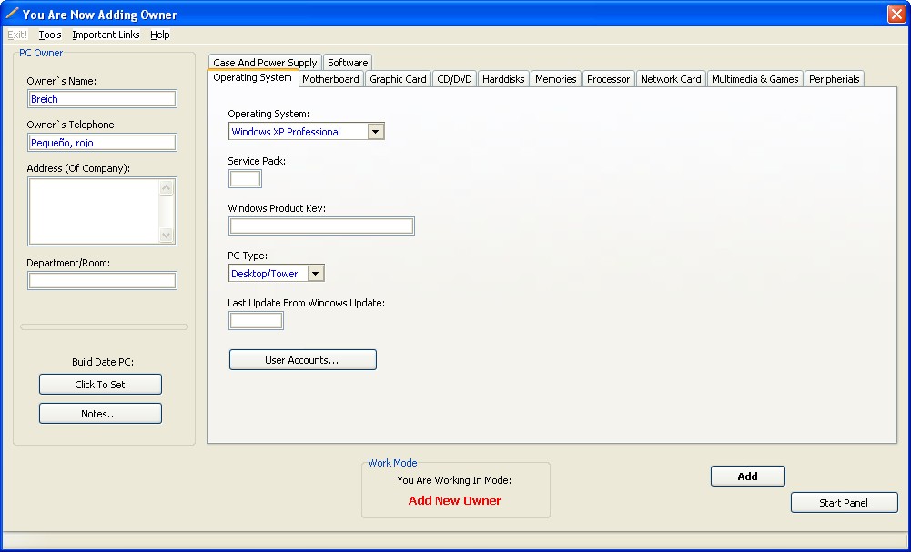Screen dimensions: 911x552
Task: Click the Click To Set build date button
Action: click(100, 385)
